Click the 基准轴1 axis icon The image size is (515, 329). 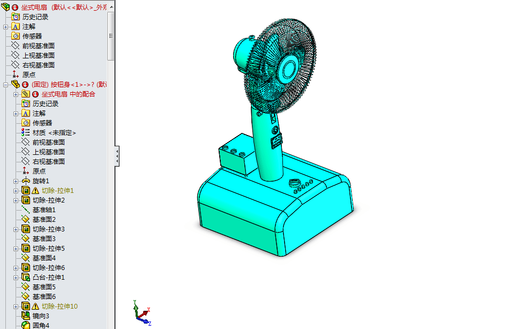[26, 210]
